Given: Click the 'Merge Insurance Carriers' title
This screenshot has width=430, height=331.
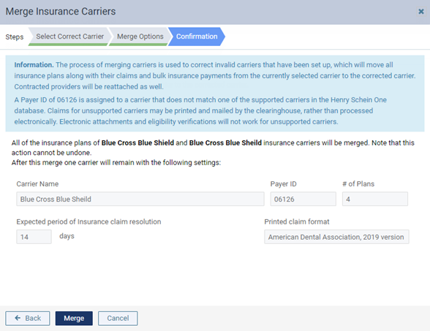Looking at the screenshot, I should 61,12.
